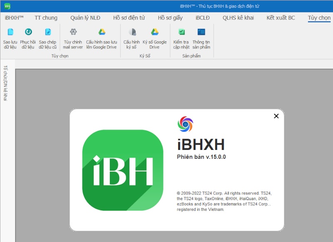Switch to Quản lý NLĐ tab
This screenshot has height=242, width=333.
point(85,18)
